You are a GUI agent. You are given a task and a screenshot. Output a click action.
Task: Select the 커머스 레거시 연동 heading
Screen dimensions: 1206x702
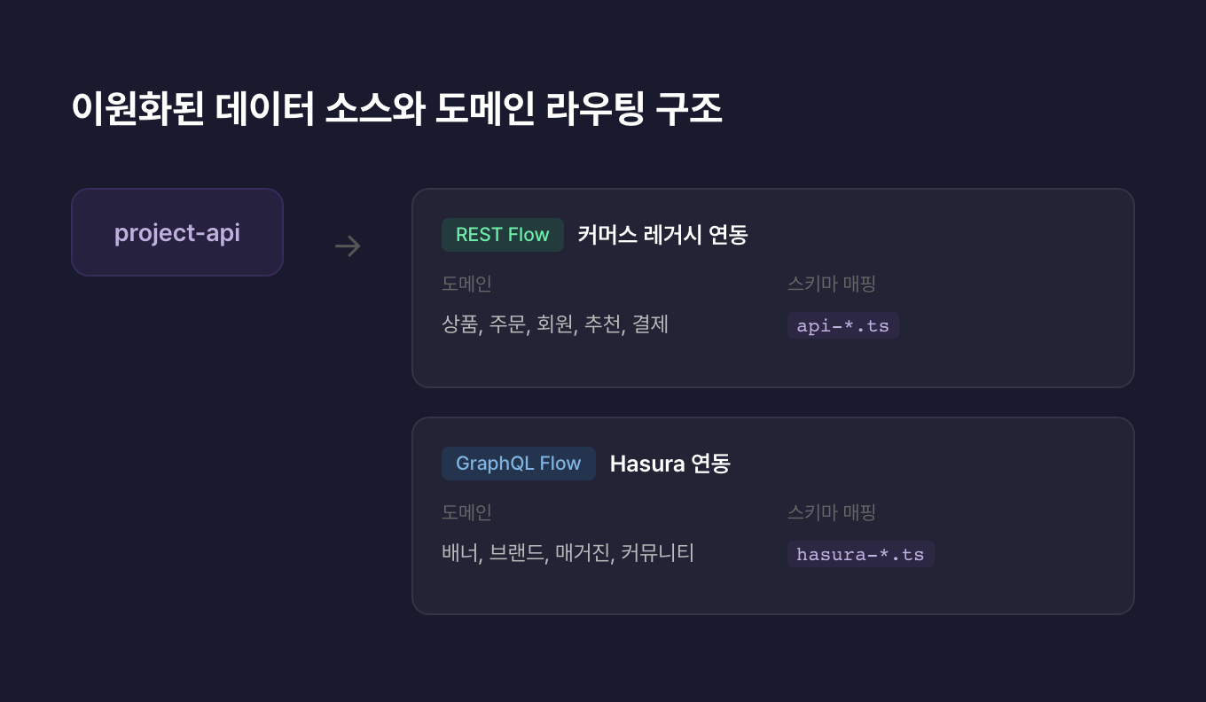coord(662,235)
